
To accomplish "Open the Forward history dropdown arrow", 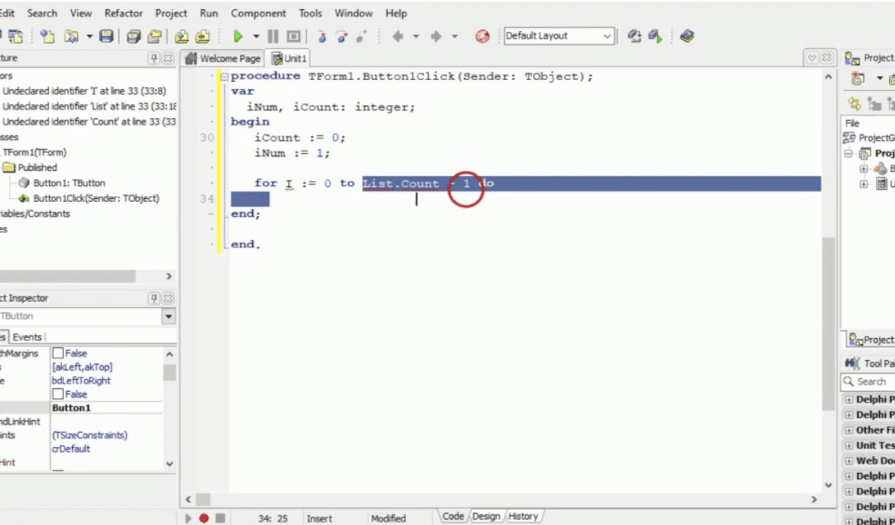I will [x=455, y=36].
